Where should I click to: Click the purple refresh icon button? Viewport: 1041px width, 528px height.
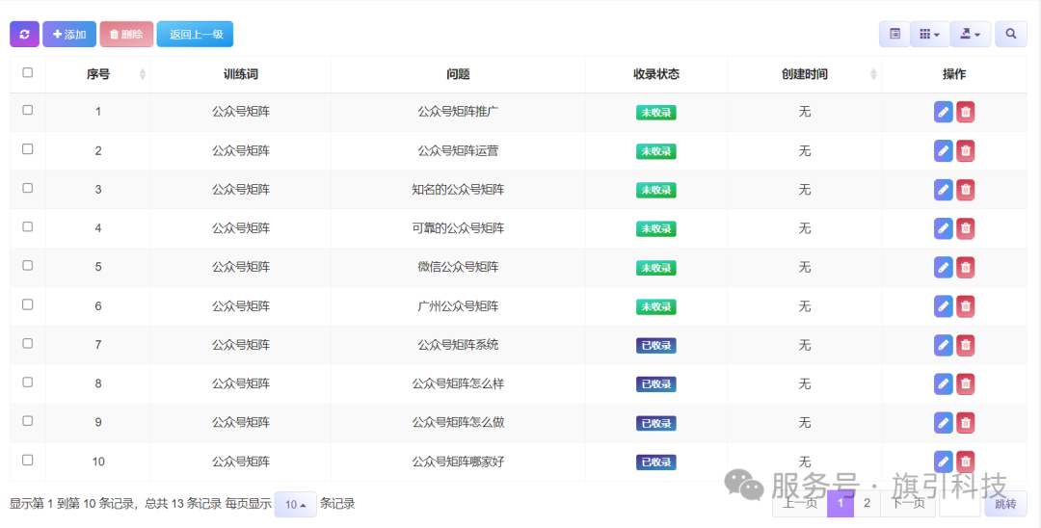click(24, 35)
